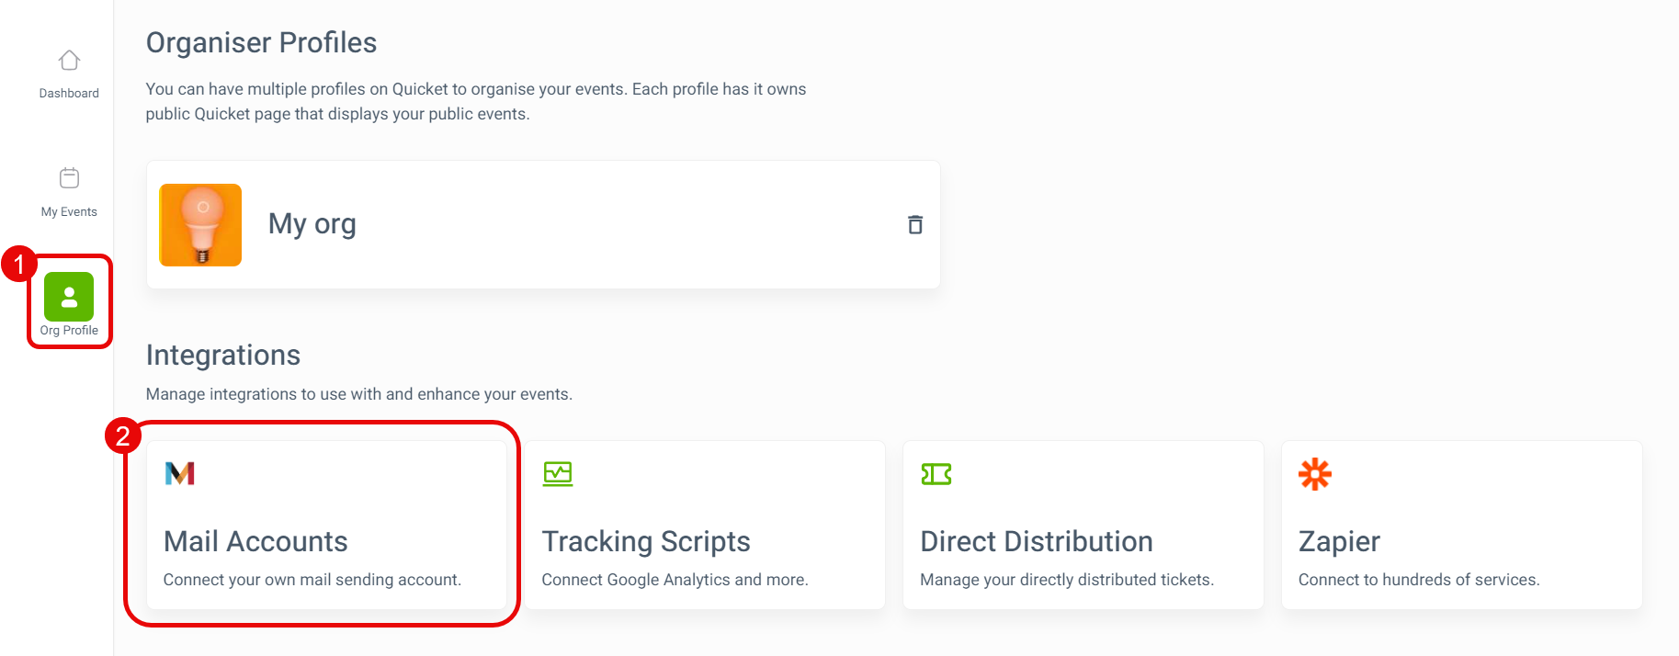Image resolution: width=1679 pixels, height=656 pixels.
Task: Open the Direct Distribution integration title
Action: [1037, 541]
